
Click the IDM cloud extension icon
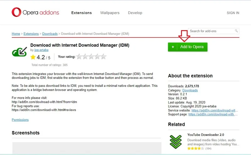19,52
